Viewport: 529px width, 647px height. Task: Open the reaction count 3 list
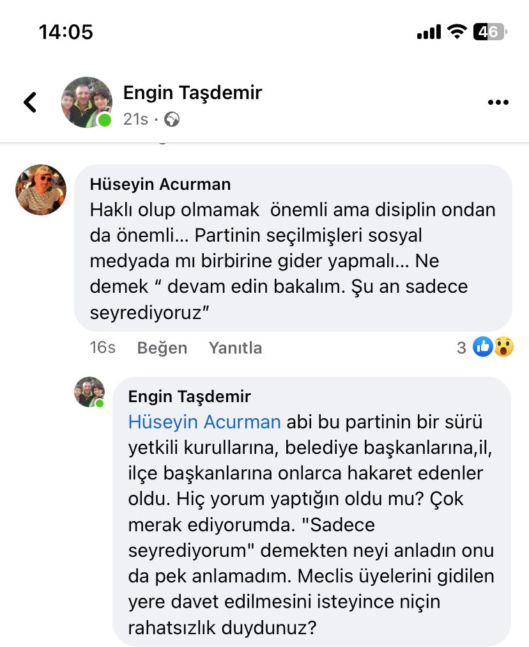click(461, 348)
